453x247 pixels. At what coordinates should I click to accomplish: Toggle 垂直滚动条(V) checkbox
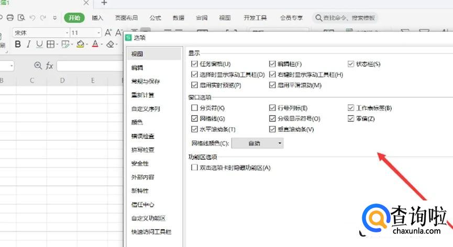tap(272, 129)
